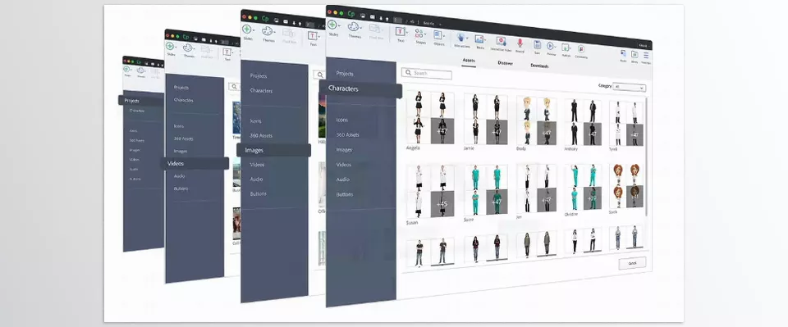Open the Anthony character thumbnail
This screenshot has width=788, height=327.
583,122
